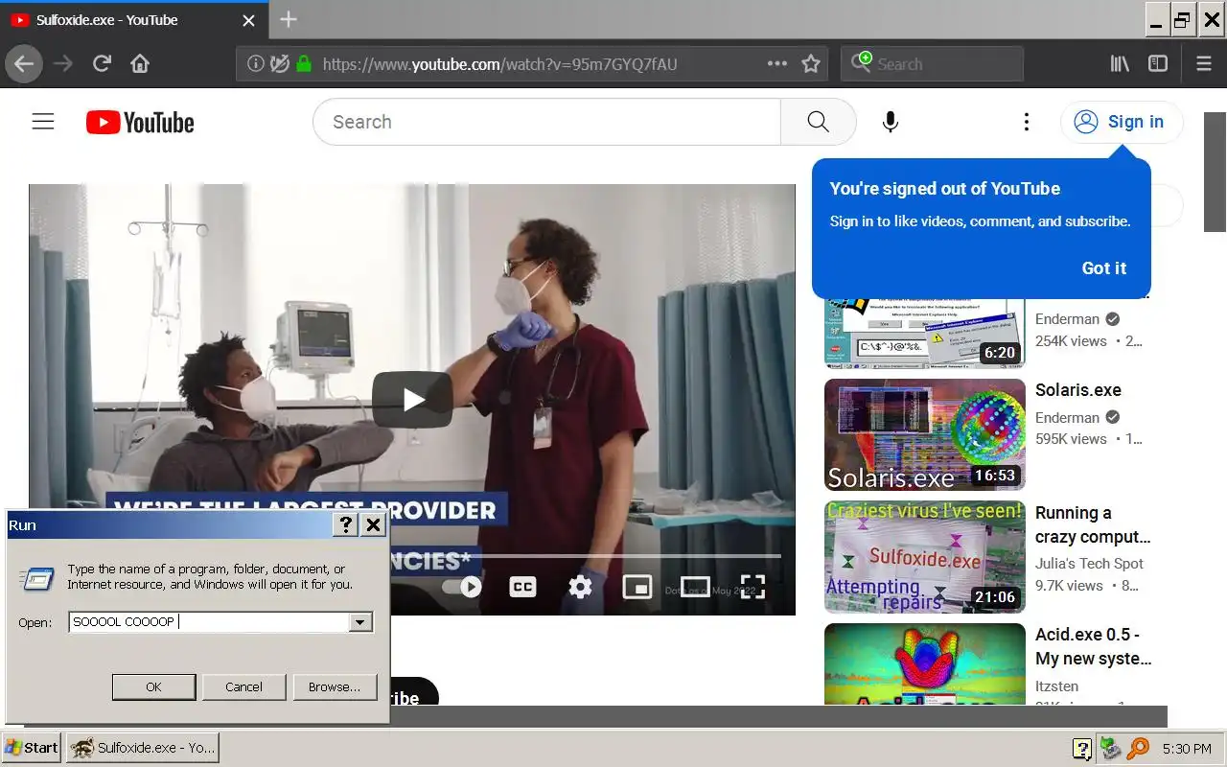Click the browser forward arrow
Image resolution: width=1227 pixels, height=767 pixels.
tap(63, 64)
